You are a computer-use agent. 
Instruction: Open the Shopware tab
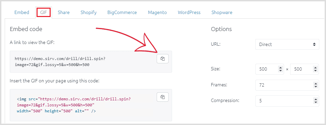[222, 12]
